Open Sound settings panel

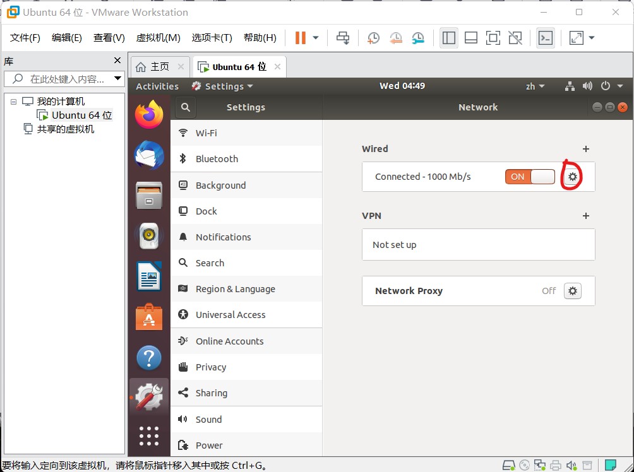(x=246, y=420)
